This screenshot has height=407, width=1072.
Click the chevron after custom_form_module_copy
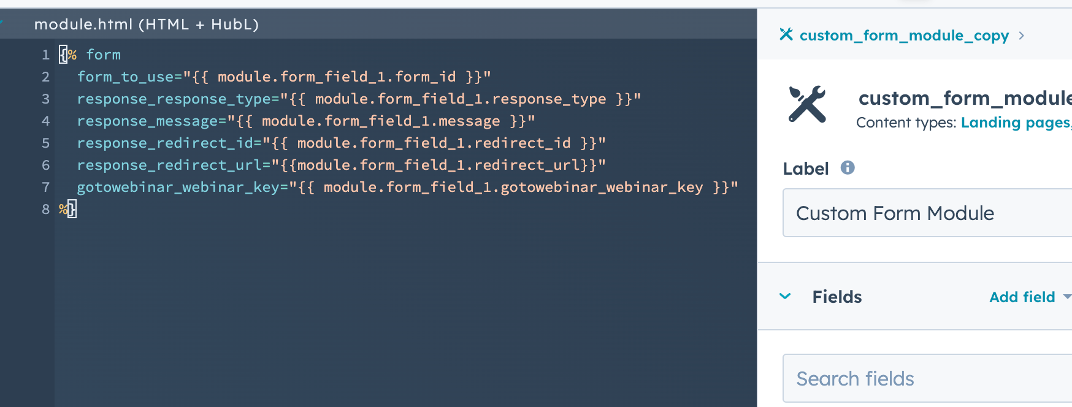point(1022,35)
